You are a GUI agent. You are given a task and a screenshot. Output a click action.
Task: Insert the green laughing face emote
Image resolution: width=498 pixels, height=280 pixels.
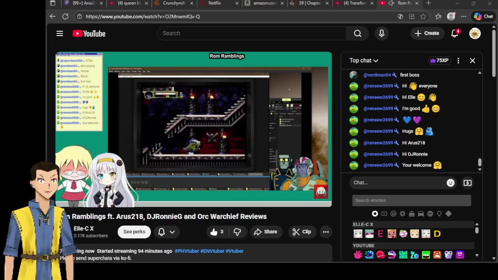[x=426, y=255]
